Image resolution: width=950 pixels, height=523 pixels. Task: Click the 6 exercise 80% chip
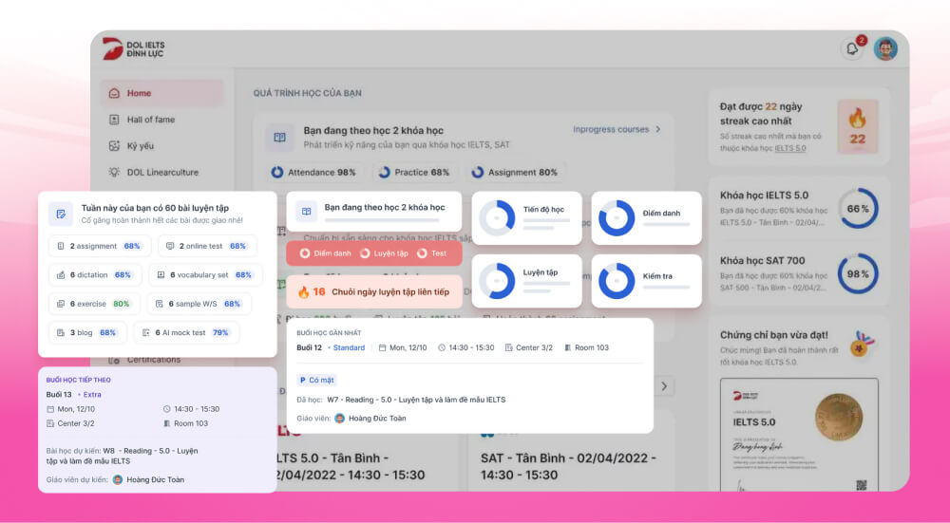tap(94, 304)
